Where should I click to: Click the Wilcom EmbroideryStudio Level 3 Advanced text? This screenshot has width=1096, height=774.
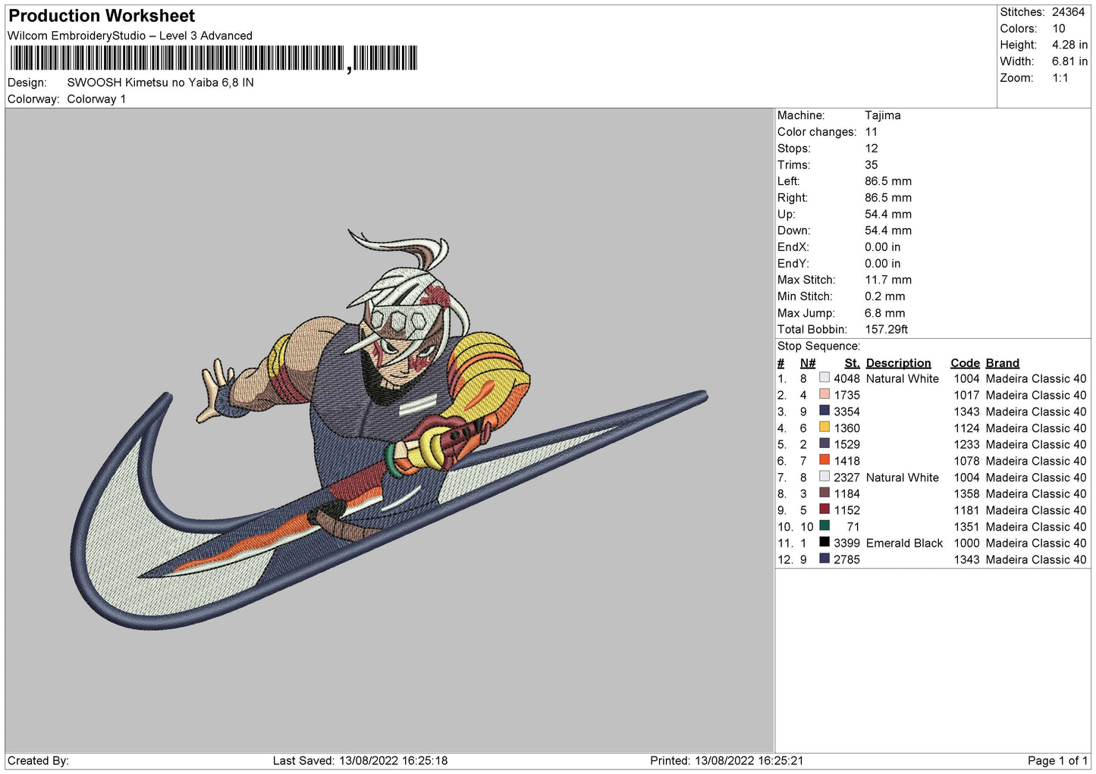pos(130,36)
